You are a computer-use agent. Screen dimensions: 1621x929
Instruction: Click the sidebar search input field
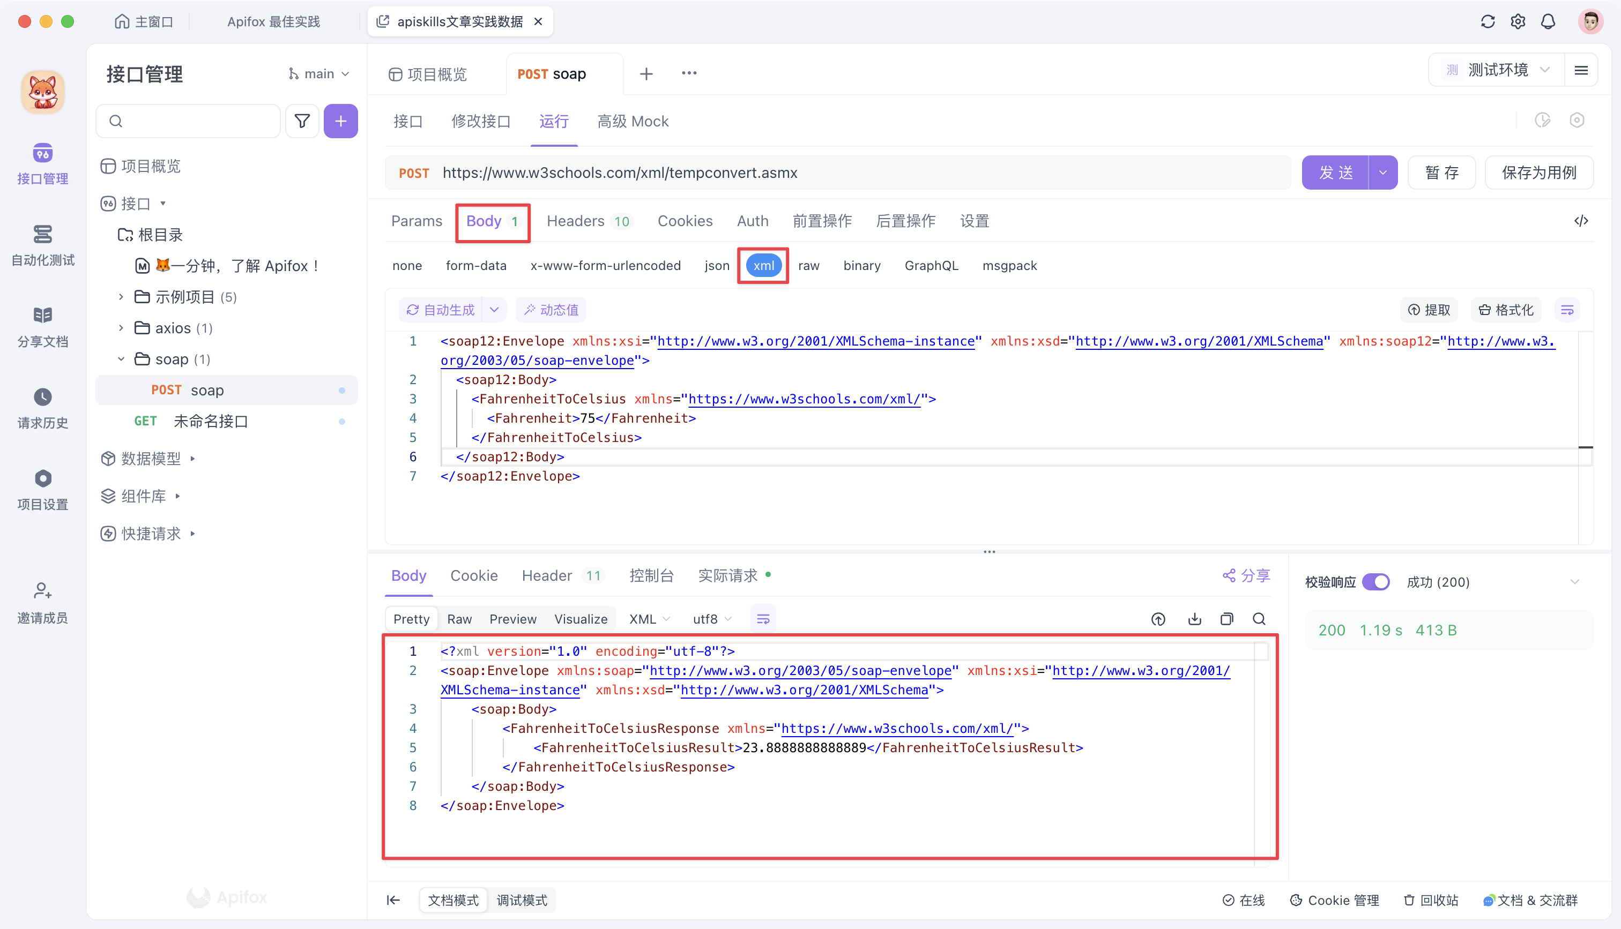tap(188, 121)
